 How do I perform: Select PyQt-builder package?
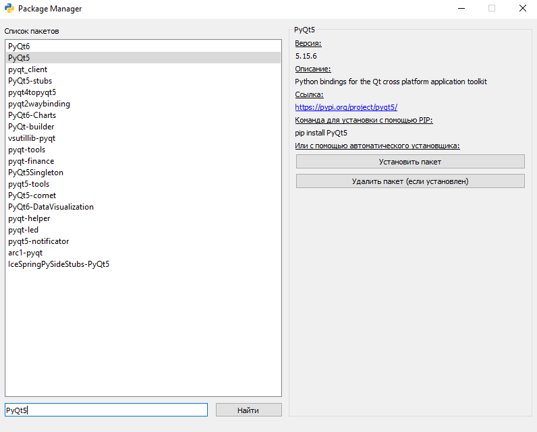pos(143,127)
